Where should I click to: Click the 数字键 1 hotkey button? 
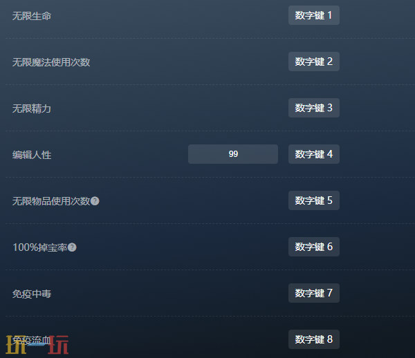click(x=314, y=15)
